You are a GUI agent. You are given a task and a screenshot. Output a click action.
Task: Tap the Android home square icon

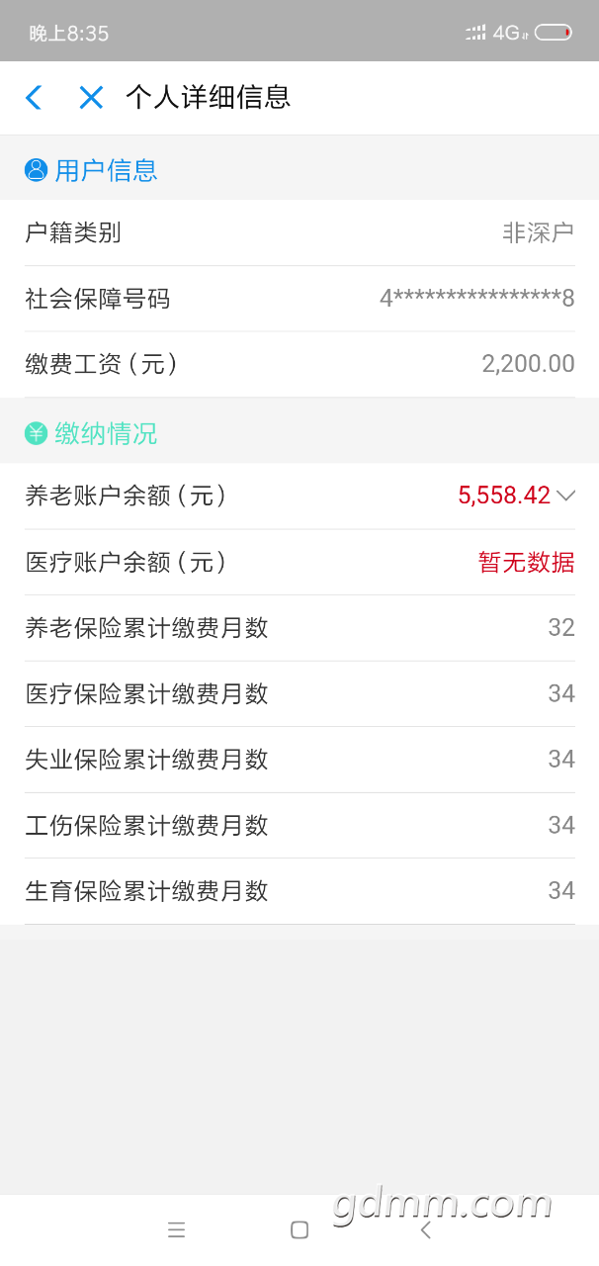click(299, 1229)
